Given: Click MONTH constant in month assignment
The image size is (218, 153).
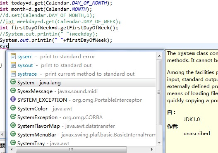Looking at the screenshot, I should [79, 9].
